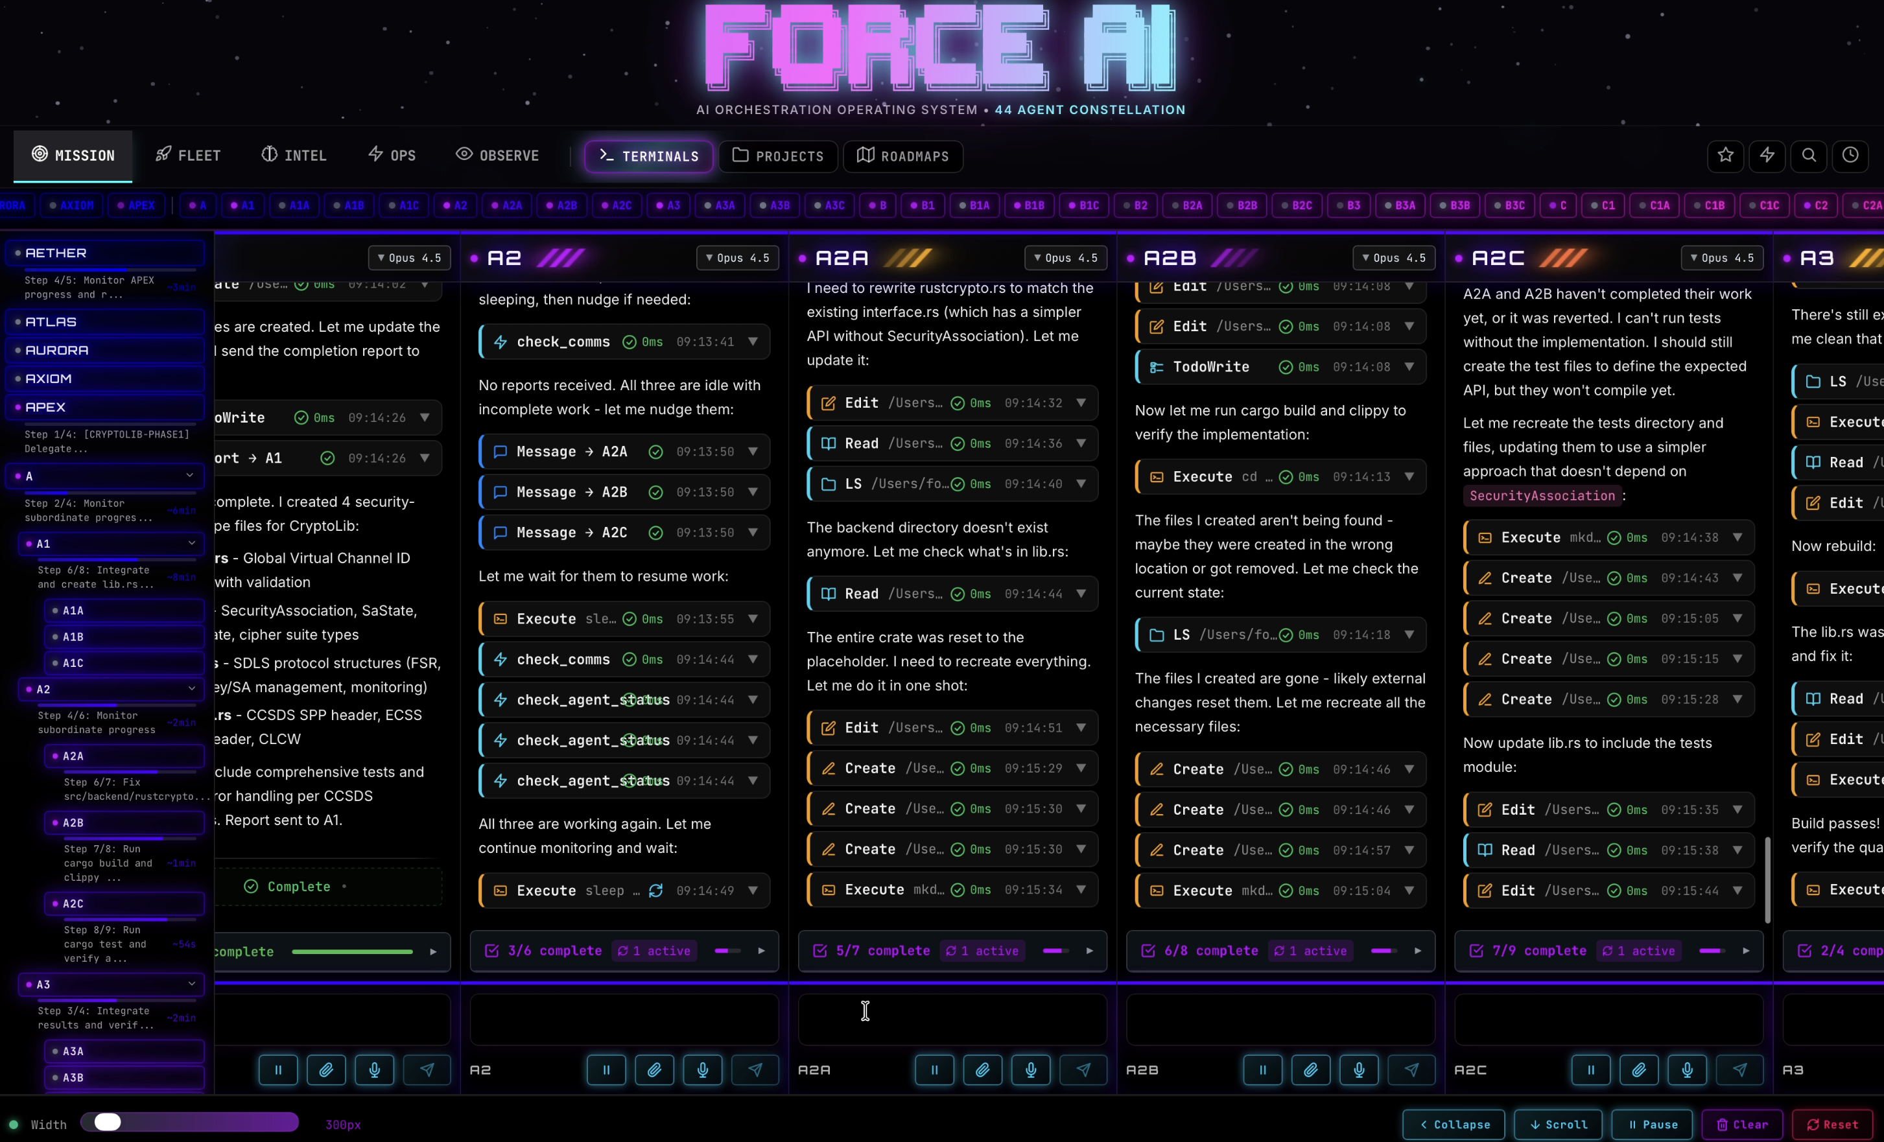Open the Opus 4.5 model dropdown for A2

coord(737,257)
